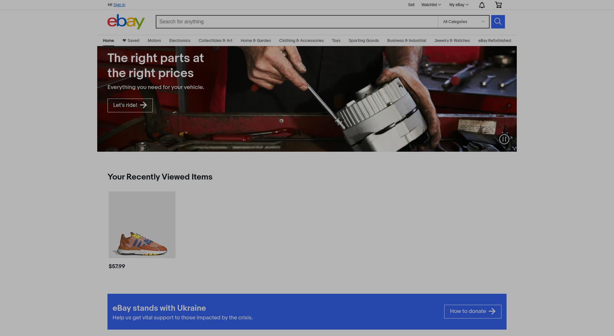Image resolution: width=614 pixels, height=336 pixels.
Task: Click the Let's ride! button
Action: [130, 105]
